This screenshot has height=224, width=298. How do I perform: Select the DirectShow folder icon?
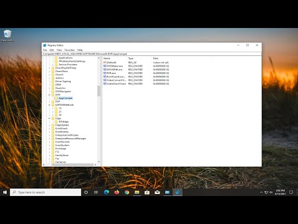click(x=53, y=71)
